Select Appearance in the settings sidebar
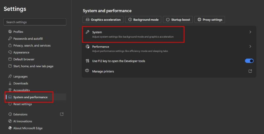264x134 pixels. click(21, 52)
